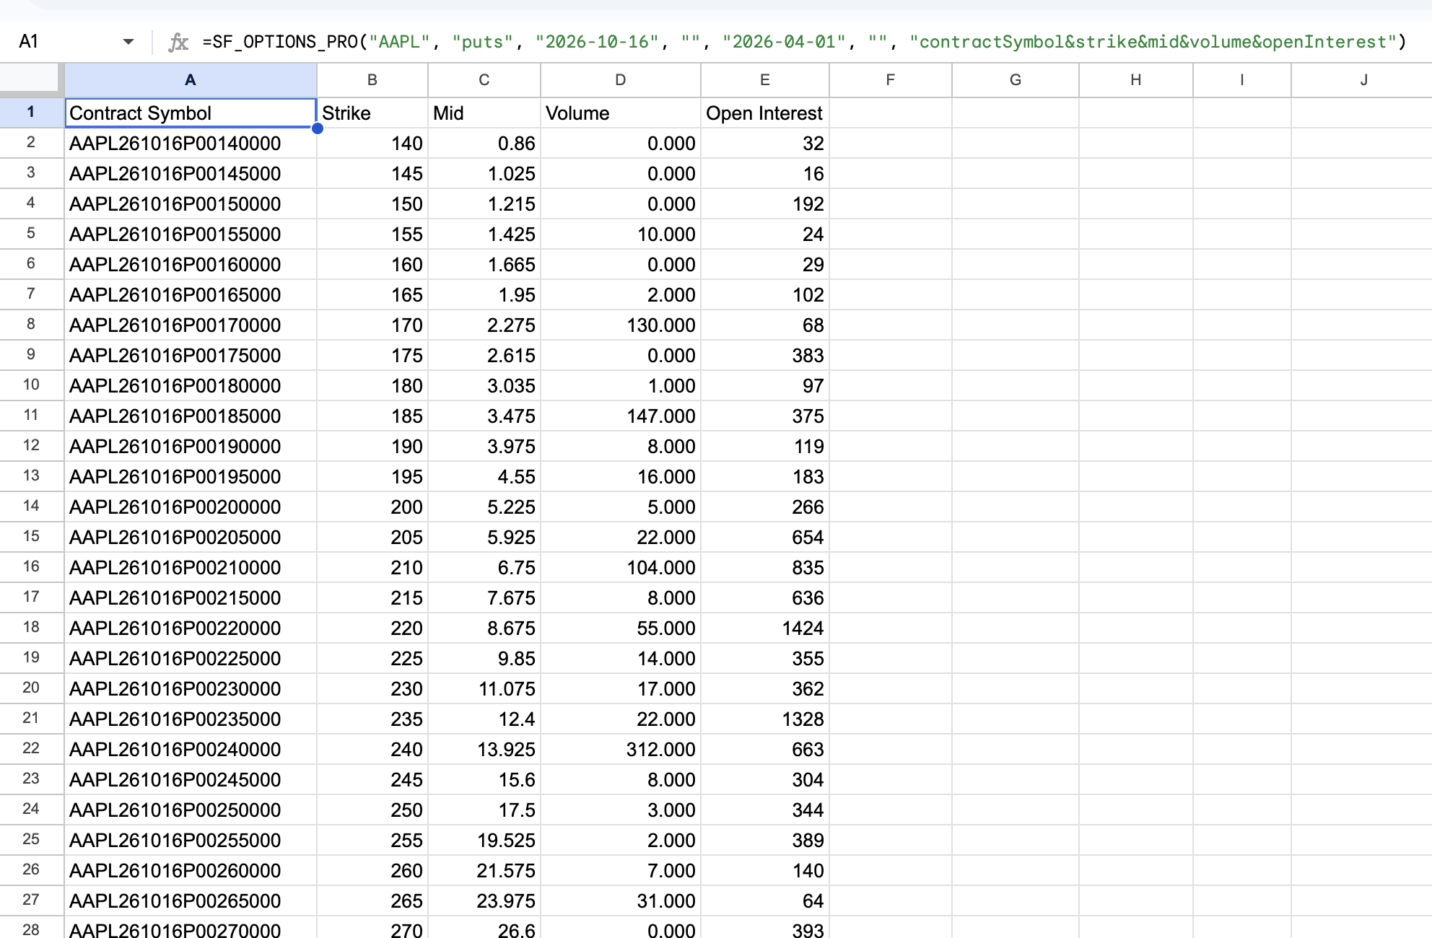Select column A header
This screenshot has height=938, width=1432.
(191, 80)
